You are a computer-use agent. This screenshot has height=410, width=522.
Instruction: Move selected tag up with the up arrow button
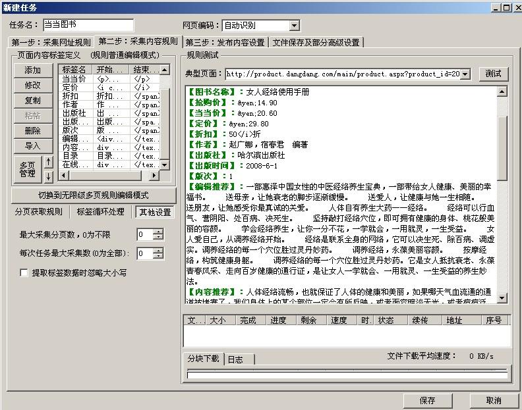click(x=49, y=162)
